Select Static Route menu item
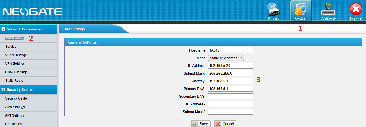This screenshot has width=366, height=127. (x=14, y=81)
